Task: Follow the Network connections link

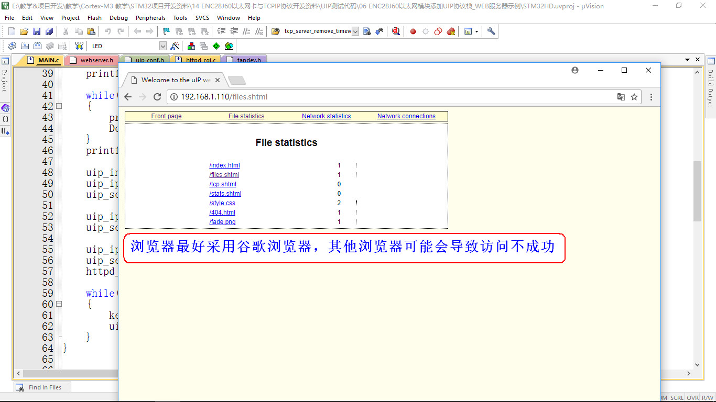Action: pyautogui.click(x=406, y=116)
